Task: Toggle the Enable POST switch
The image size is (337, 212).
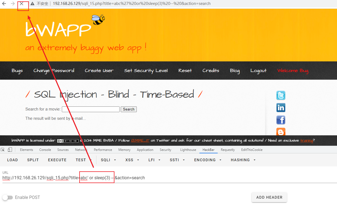Action: (x=8, y=197)
